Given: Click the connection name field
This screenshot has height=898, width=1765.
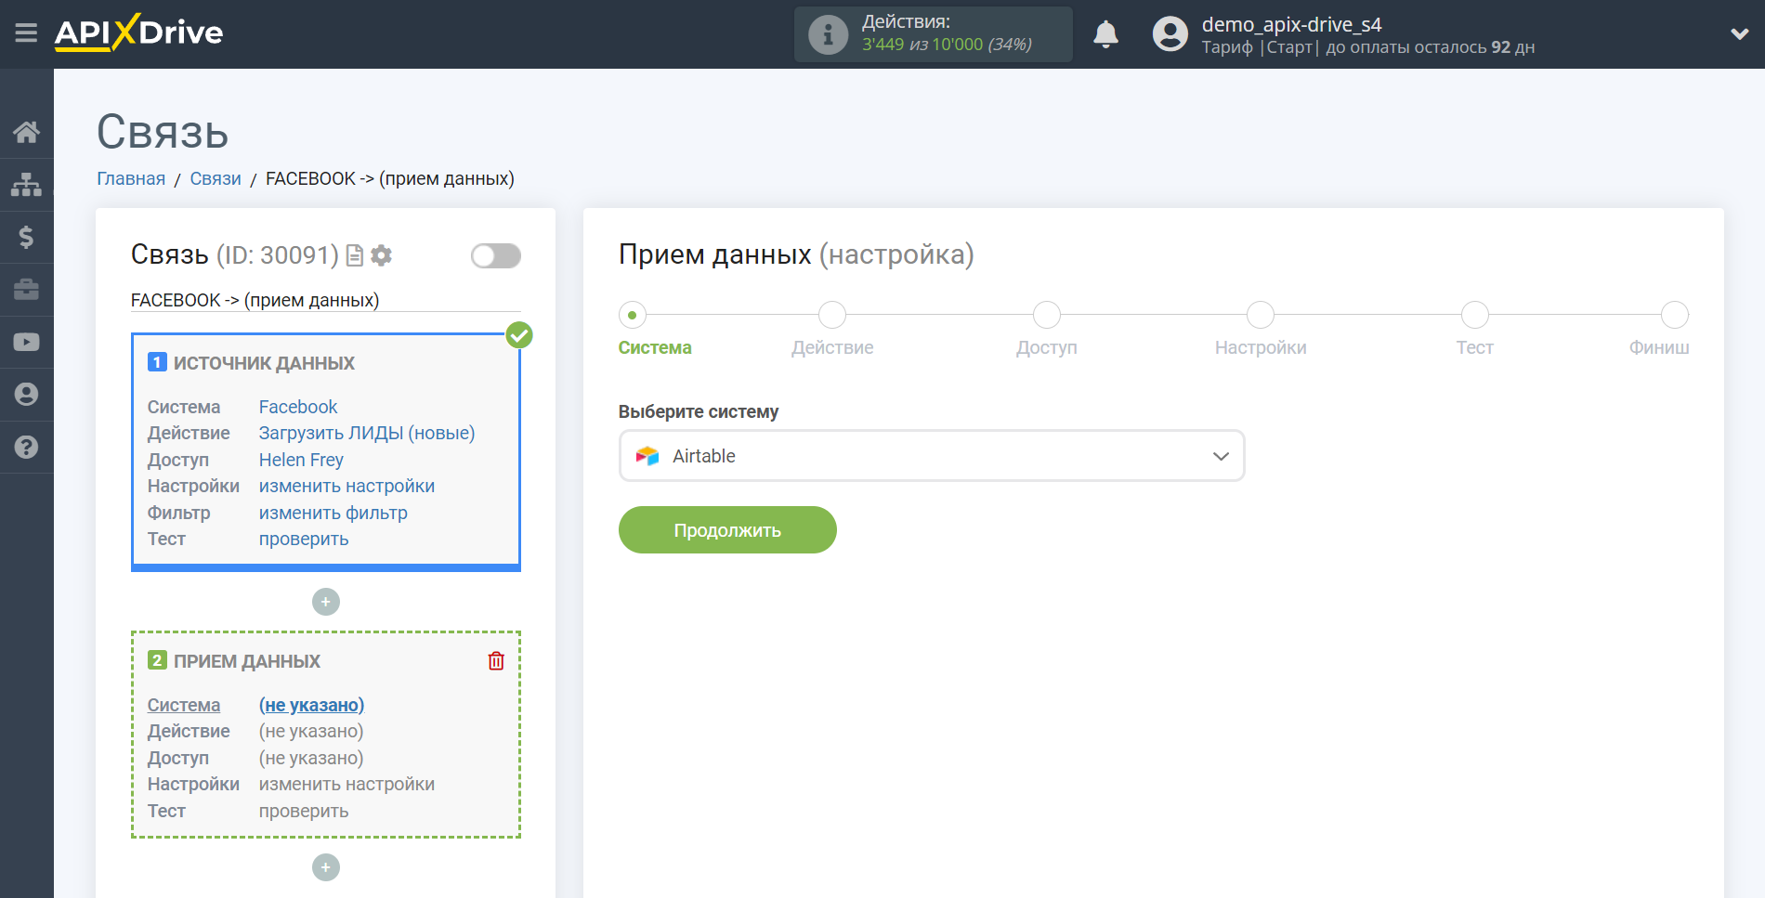Looking at the screenshot, I should [x=325, y=300].
